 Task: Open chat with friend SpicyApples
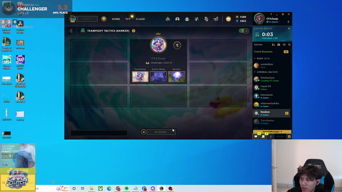tap(271, 122)
